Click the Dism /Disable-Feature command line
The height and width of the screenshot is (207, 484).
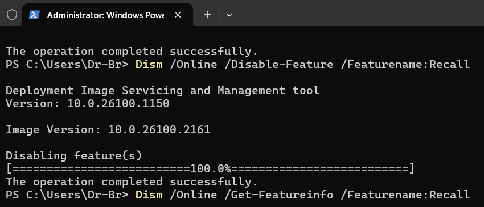point(237,65)
